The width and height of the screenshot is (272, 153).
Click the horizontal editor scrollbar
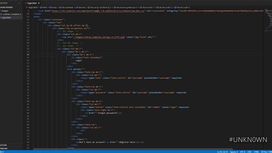(x=133, y=149)
